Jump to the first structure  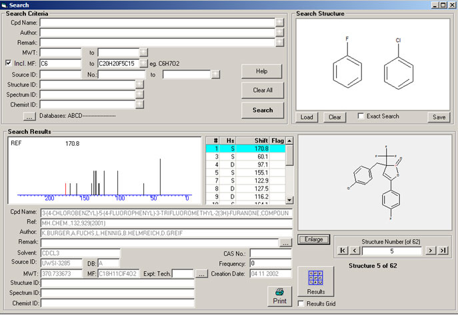343,250
